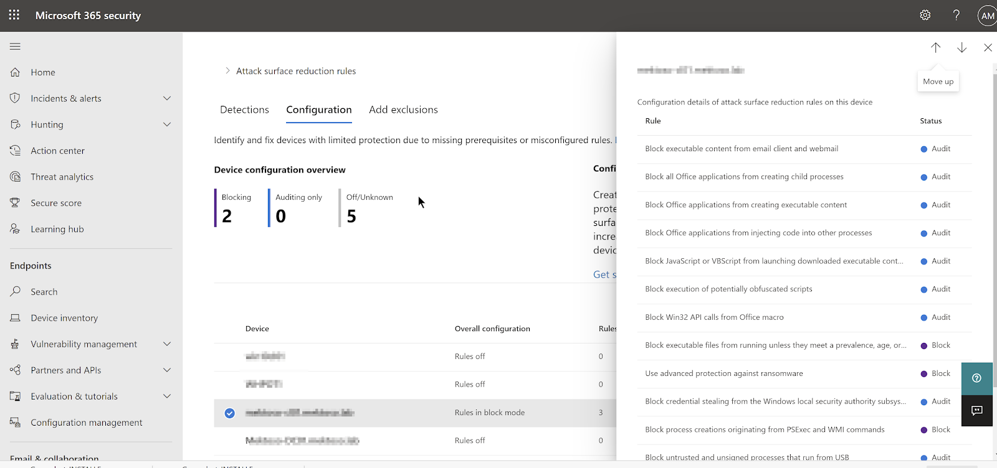
Task: Open the Help question mark icon
Action: point(956,15)
